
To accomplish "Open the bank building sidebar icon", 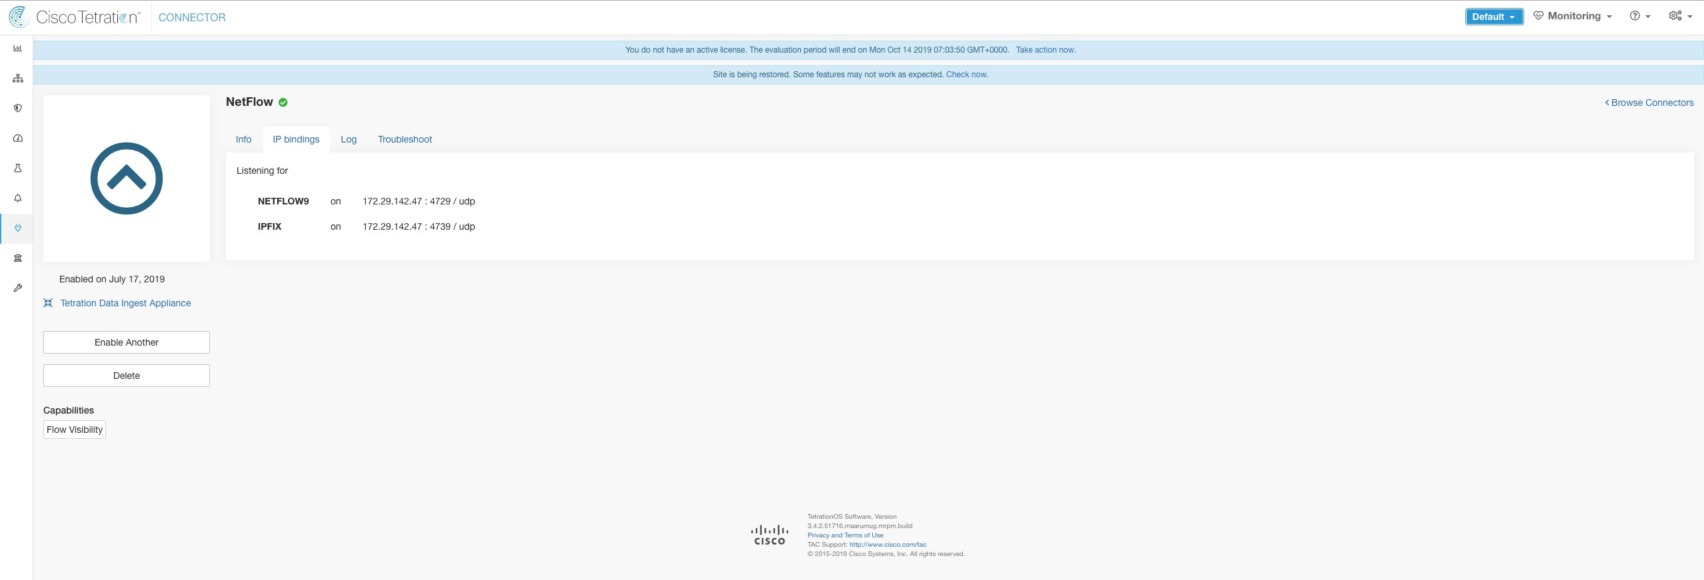I will [18, 258].
